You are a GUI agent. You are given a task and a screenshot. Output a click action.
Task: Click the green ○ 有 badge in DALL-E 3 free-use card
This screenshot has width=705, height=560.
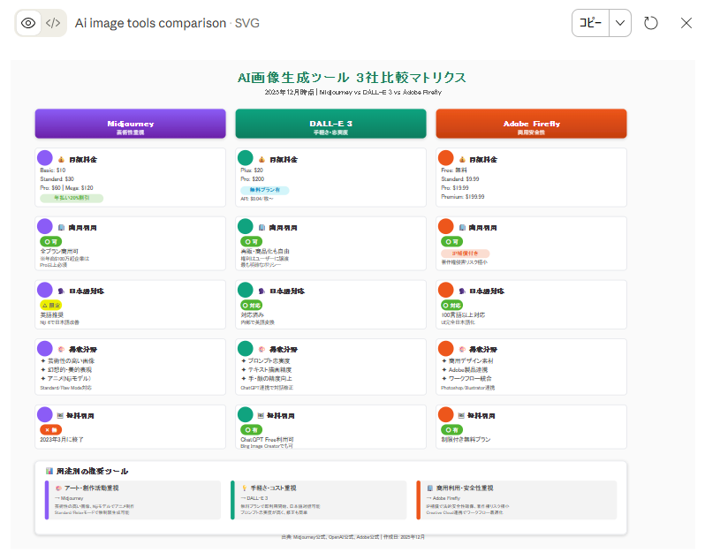251,430
